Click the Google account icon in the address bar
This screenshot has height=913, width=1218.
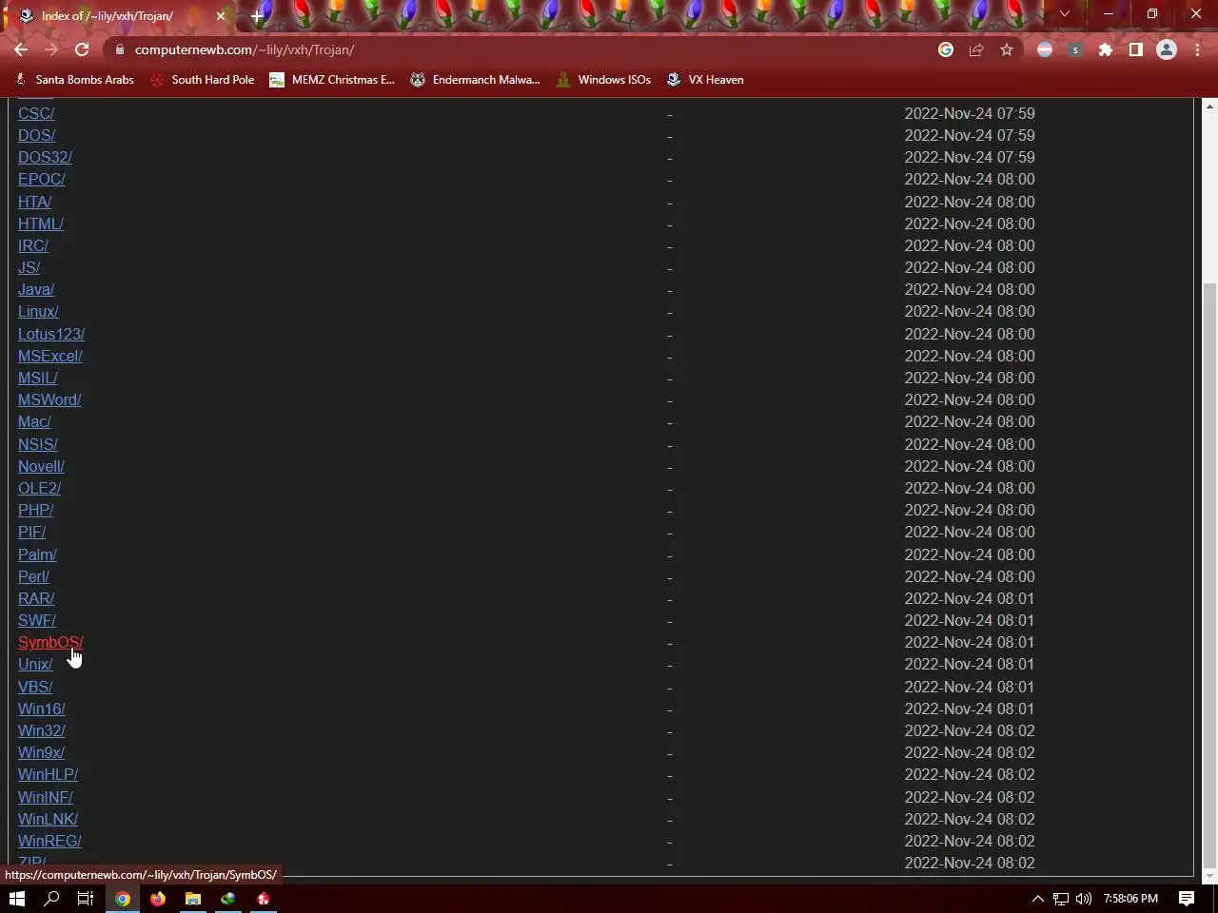click(x=946, y=49)
